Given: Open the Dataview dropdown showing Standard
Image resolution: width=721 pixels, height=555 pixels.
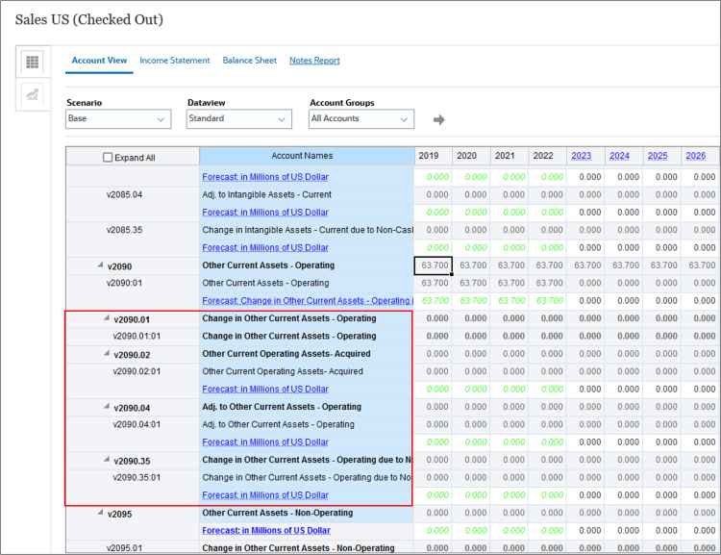Looking at the screenshot, I should (x=238, y=119).
